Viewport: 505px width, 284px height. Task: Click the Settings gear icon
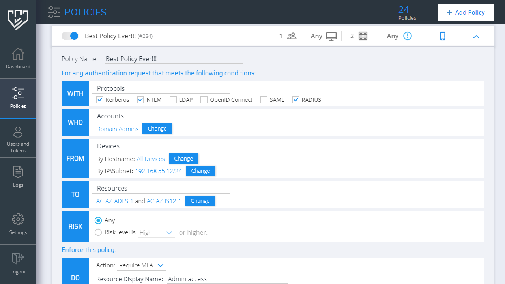pyautogui.click(x=18, y=220)
